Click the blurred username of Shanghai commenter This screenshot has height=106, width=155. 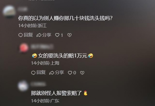tap(42, 47)
